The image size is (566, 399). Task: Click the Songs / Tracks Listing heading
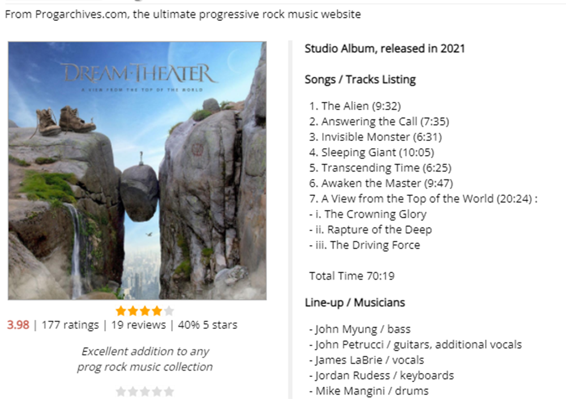click(x=360, y=79)
